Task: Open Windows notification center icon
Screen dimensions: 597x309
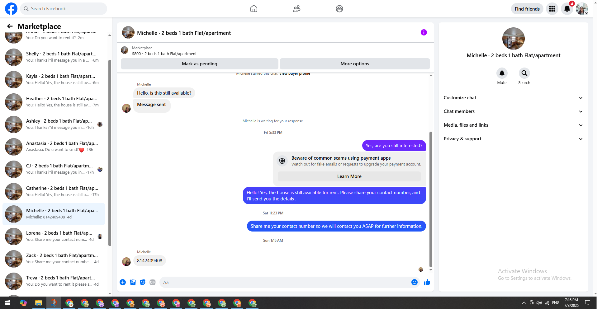Action: [x=588, y=303]
